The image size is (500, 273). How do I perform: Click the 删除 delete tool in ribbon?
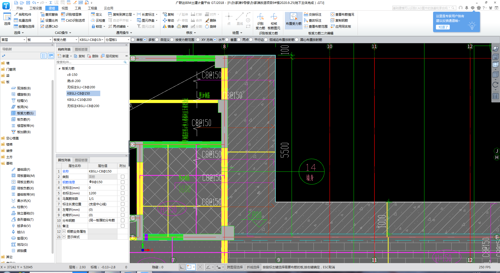(x=211, y=20)
